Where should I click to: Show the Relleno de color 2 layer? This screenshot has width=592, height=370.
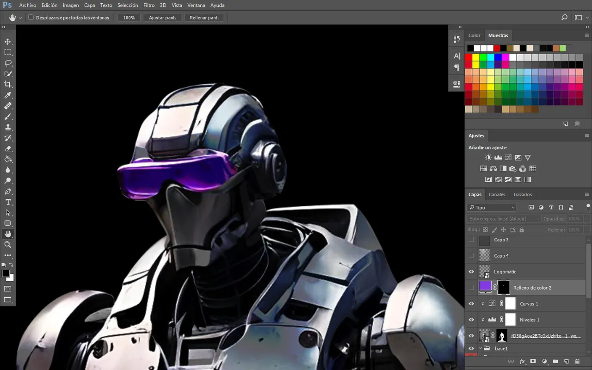[x=471, y=288]
